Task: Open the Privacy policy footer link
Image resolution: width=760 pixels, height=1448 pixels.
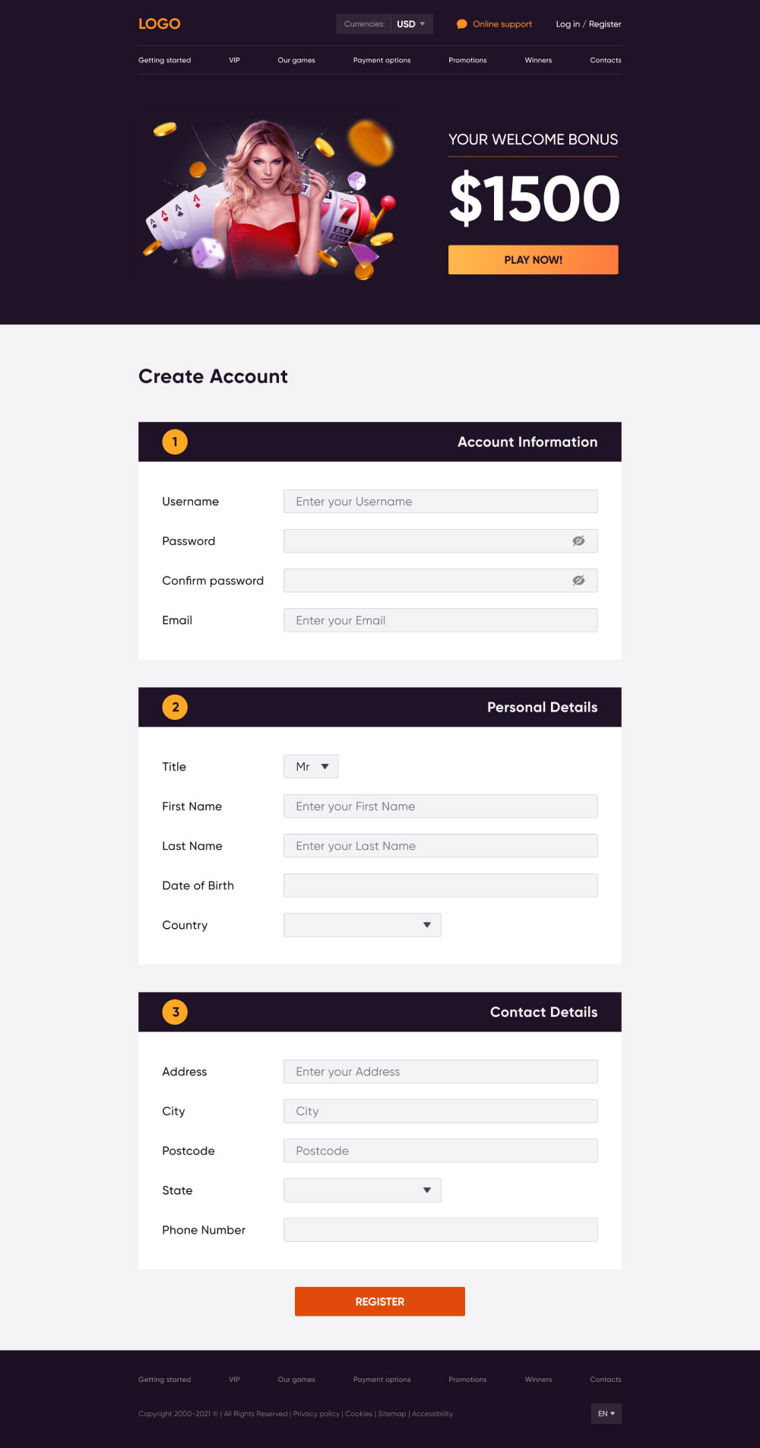Action: (316, 1414)
